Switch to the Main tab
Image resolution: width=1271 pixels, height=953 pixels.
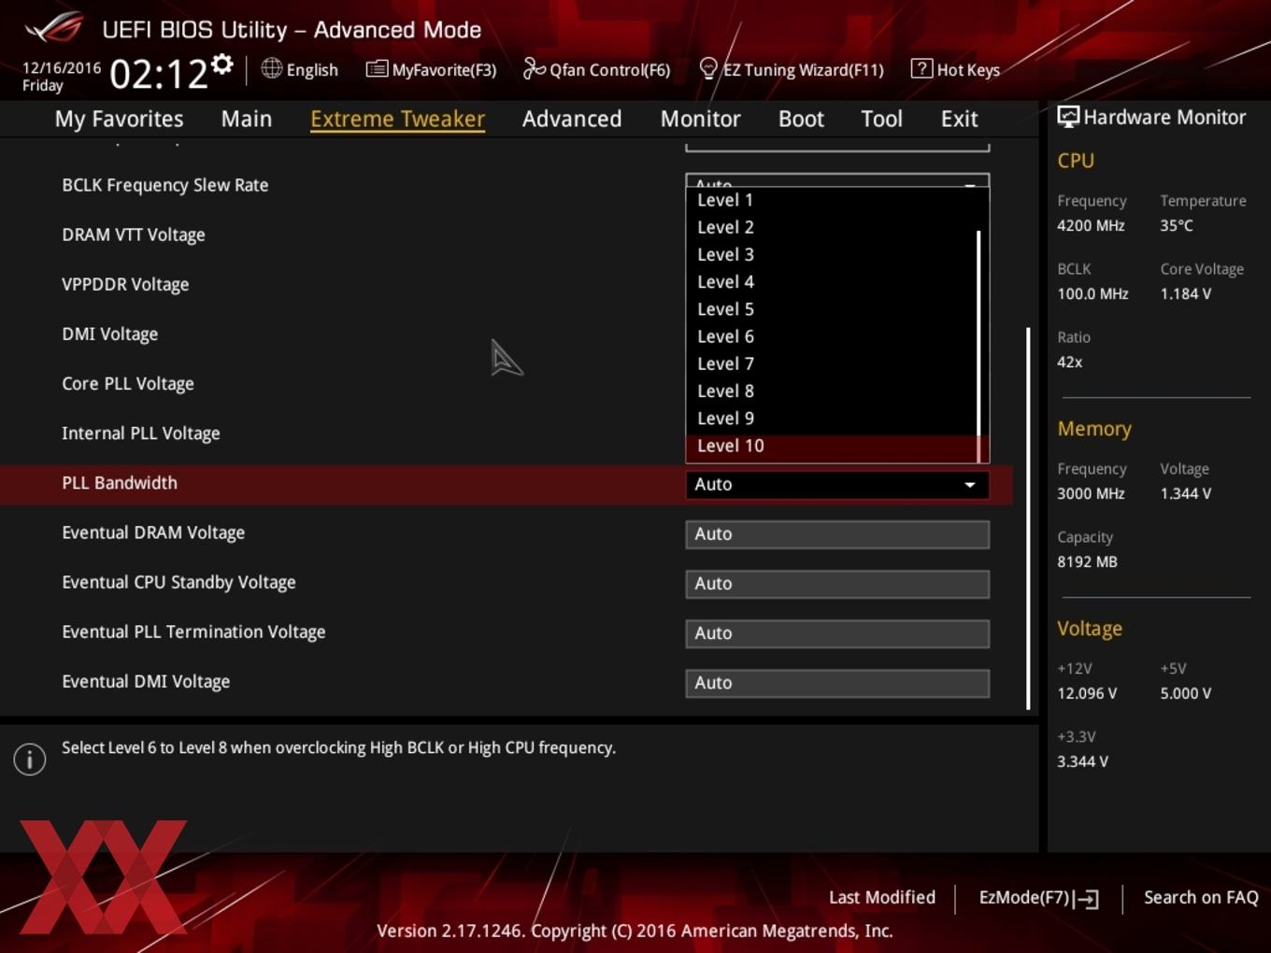coord(247,119)
